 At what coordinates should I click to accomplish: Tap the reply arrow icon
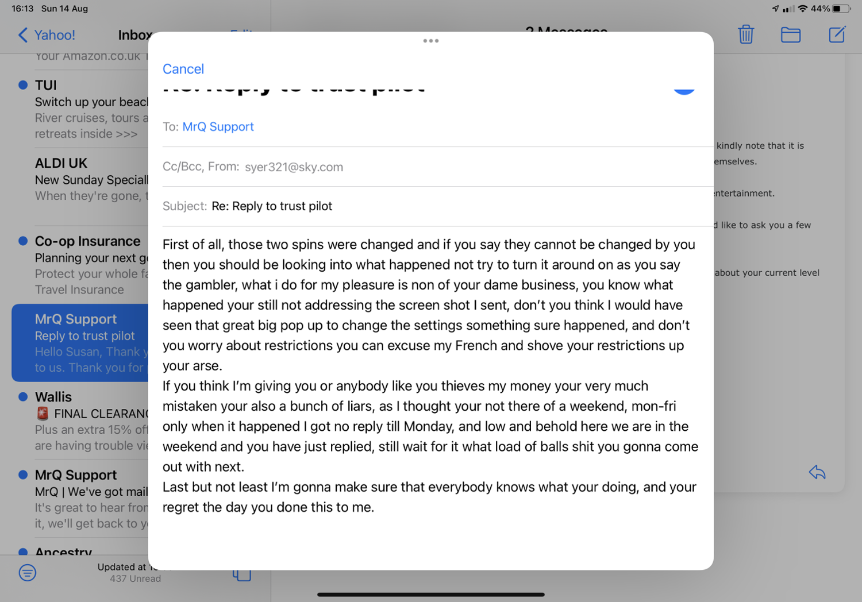pos(817,473)
